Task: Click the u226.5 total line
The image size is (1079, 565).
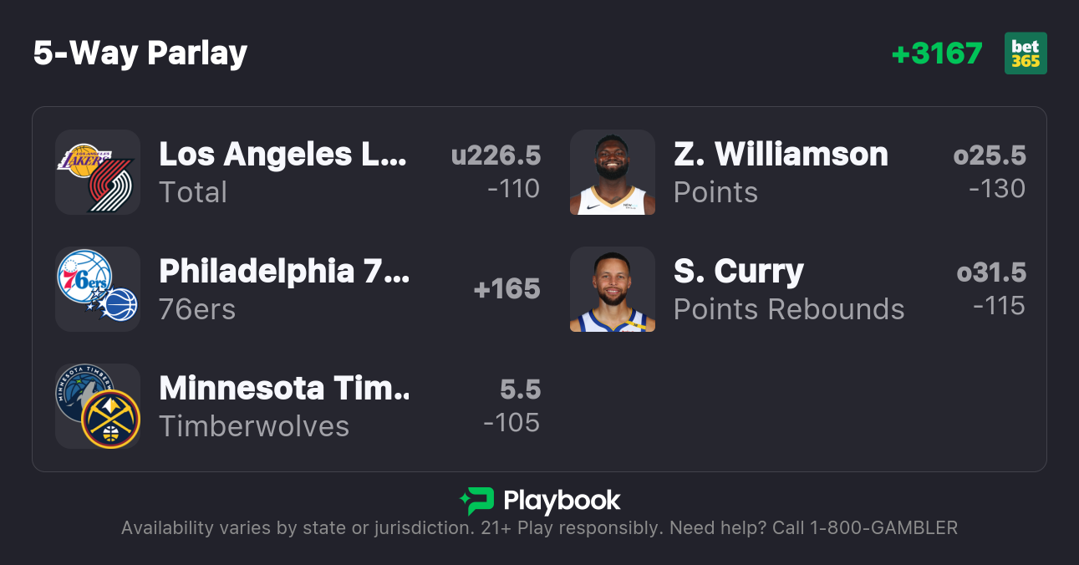Action: [x=496, y=155]
